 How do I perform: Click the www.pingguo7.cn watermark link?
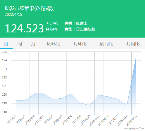[134, 129]
